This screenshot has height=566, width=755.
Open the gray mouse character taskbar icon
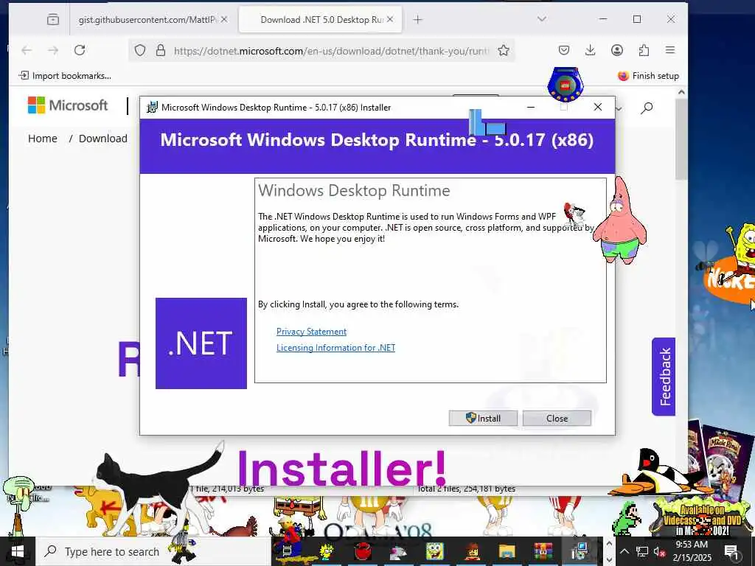coord(398,551)
